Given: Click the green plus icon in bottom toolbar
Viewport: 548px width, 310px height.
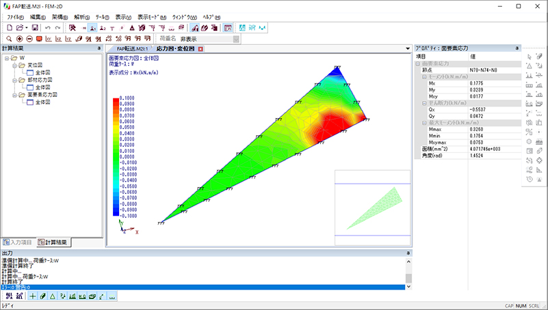Looking at the screenshot, I should pyautogui.click(x=32, y=296).
